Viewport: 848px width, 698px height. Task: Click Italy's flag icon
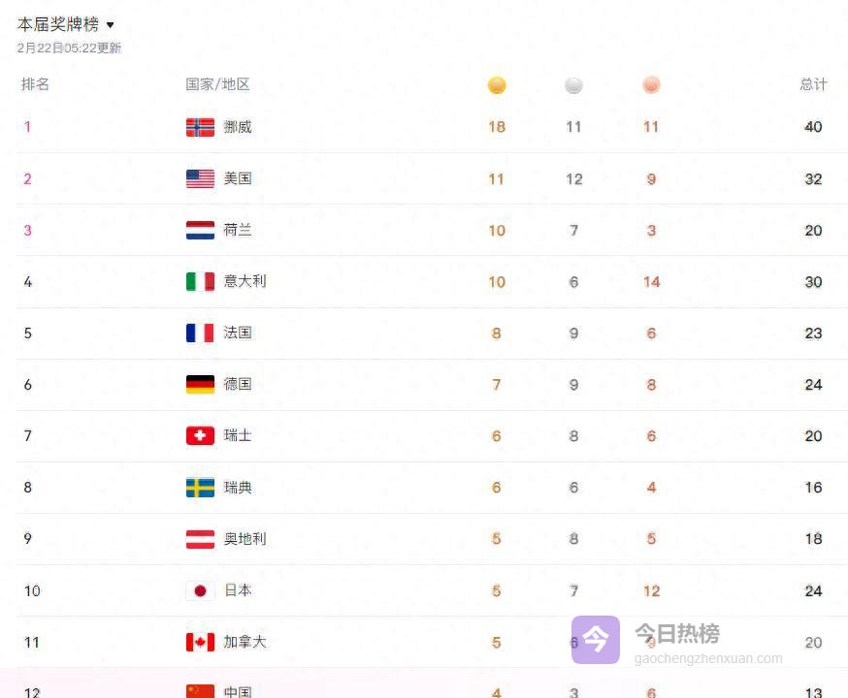(200, 281)
